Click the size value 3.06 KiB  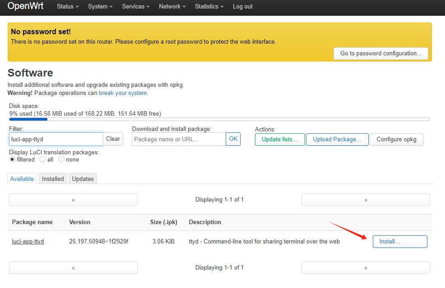coord(163,242)
